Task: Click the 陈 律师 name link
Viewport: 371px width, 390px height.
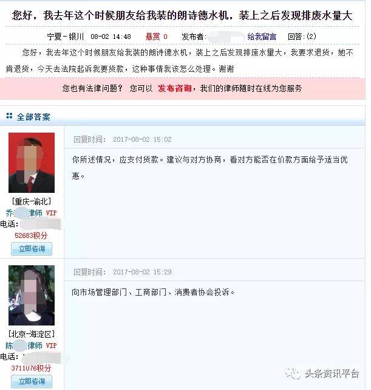Action: pyautogui.click(x=24, y=346)
